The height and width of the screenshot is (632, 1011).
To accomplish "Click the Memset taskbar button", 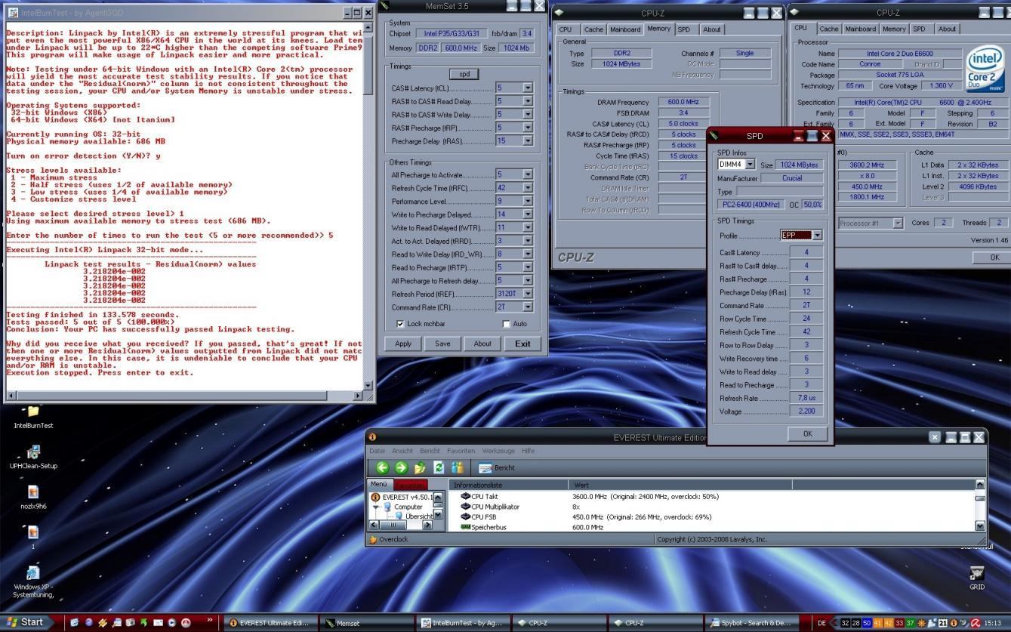I will [366, 623].
